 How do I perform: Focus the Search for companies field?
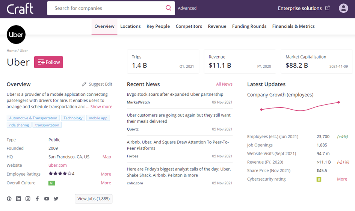pyautogui.click(x=111, y=8)
